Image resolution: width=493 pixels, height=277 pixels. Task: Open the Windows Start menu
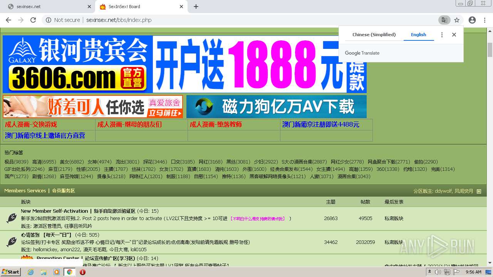point(11,272)
